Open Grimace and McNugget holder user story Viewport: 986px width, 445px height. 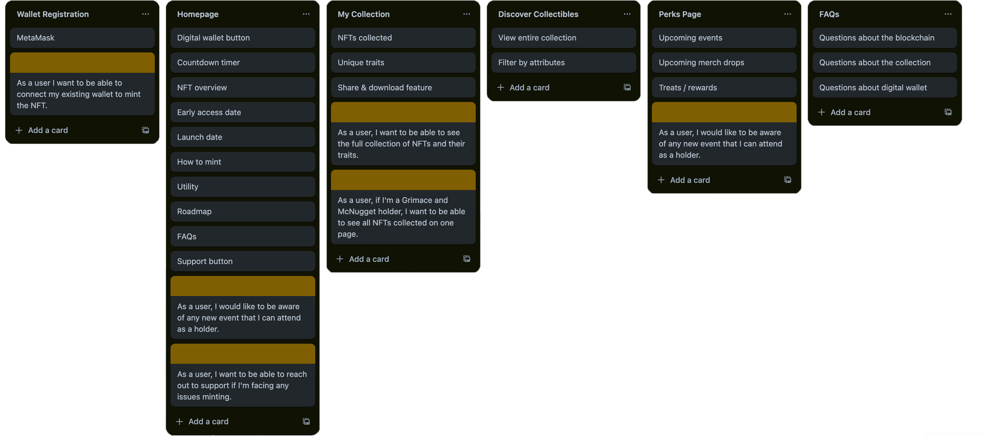click(x=403, y=217)
